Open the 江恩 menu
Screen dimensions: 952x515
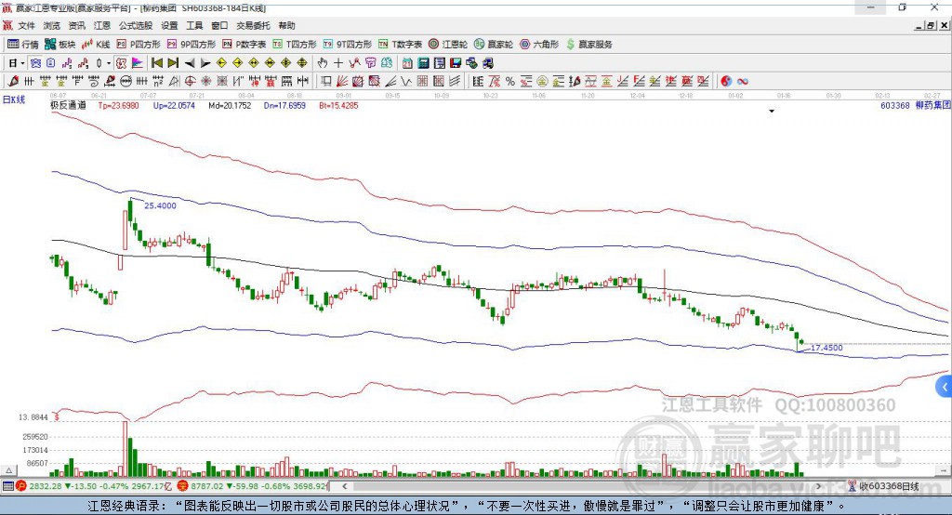click(x=102, y=25)
